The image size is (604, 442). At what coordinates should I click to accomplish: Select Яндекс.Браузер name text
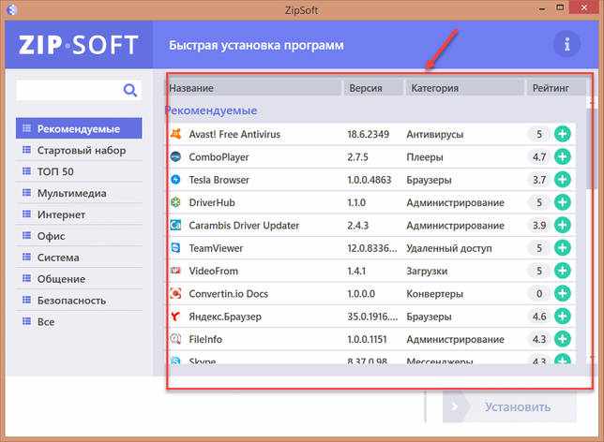click(225, 317)
